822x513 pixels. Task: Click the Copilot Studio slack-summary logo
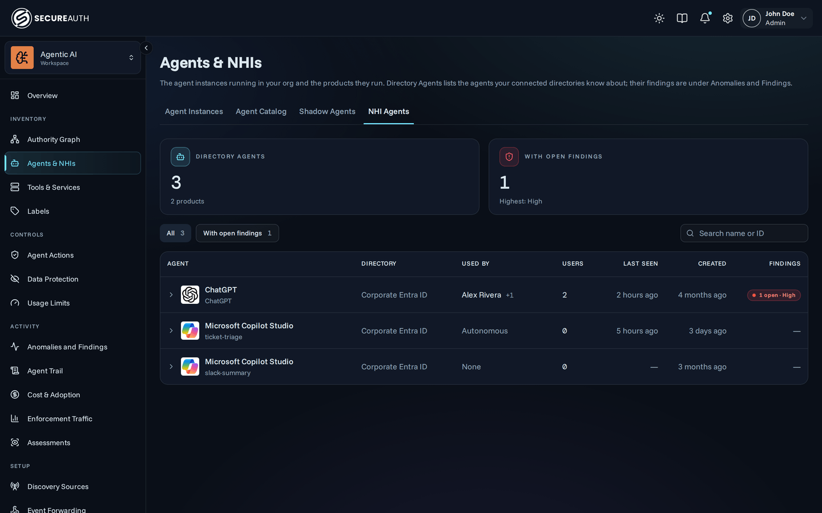[190, 367]
